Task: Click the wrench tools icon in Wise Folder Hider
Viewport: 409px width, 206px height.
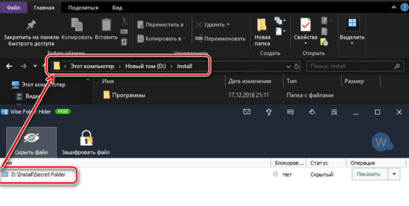Action: (x=312, y=112)
